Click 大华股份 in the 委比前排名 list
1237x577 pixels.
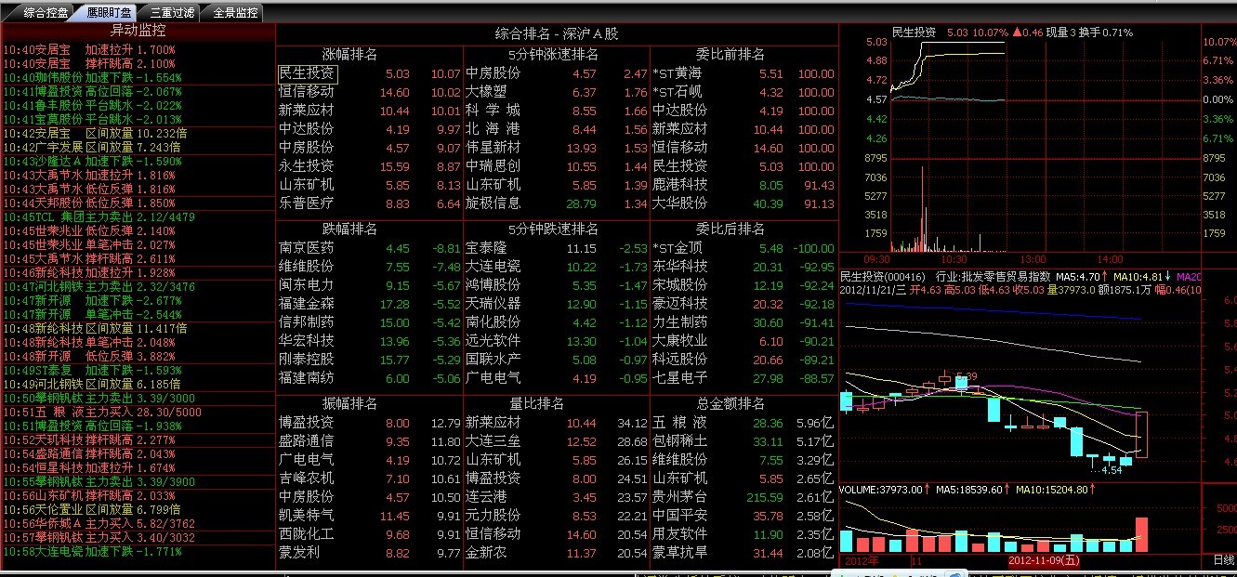pos(680,203)
